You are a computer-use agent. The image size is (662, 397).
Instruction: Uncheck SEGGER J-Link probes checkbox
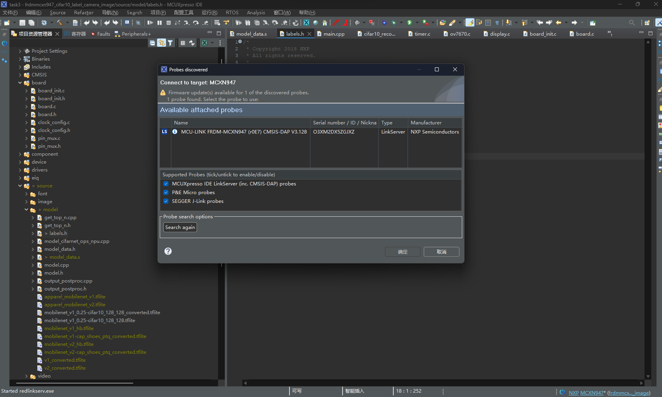pyautogui.click(x=166, y=201)
